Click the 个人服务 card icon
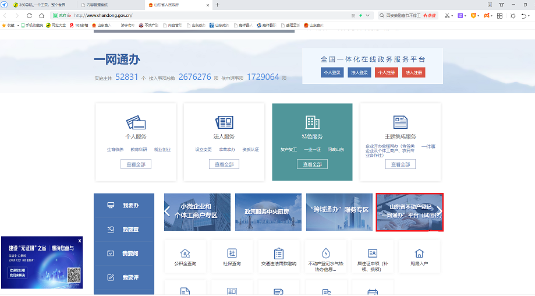 tap(136, 122)
